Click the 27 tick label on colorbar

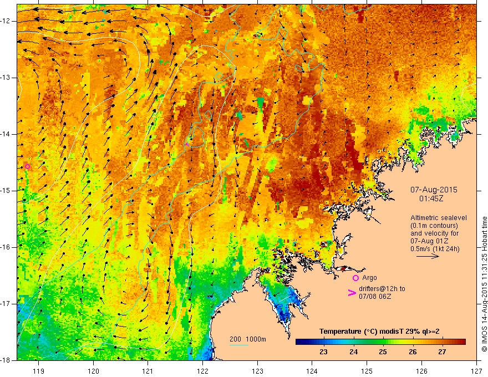tap(443, 352)
